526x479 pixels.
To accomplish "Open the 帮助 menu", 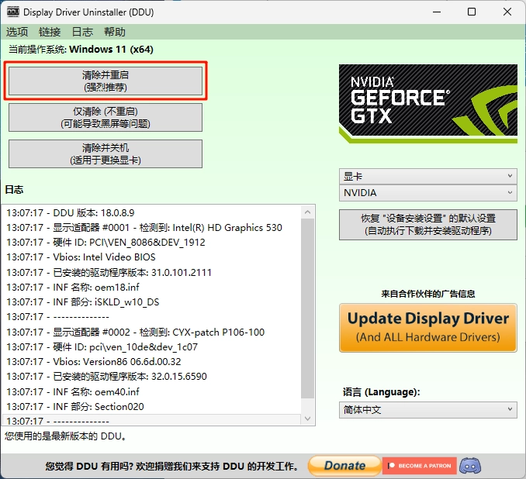I will (114, 32).
